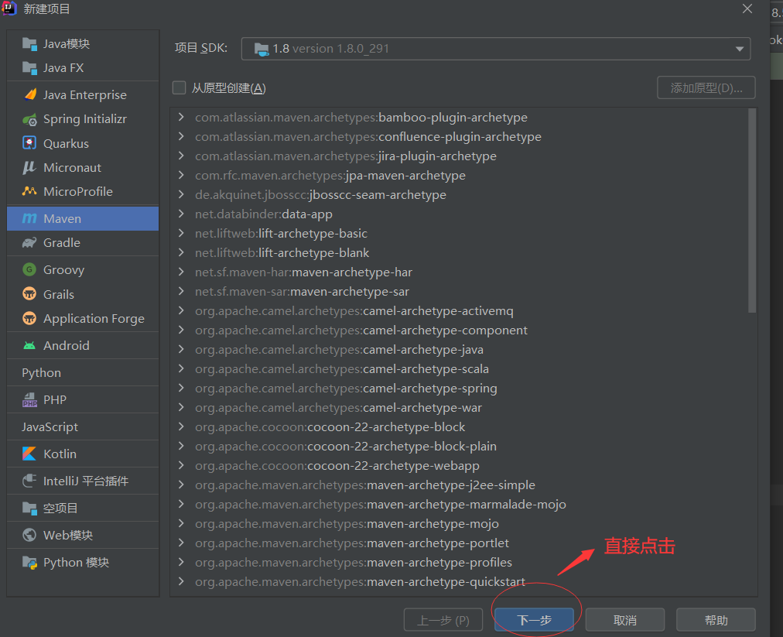Select the Java模块 folder icon
783x637 pixels.
click(29, 44)
